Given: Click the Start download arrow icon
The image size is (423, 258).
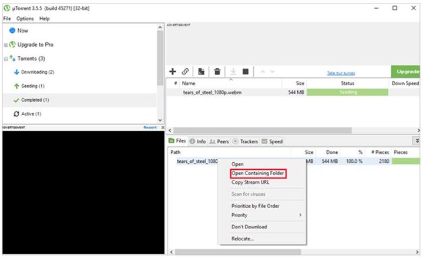Looking at the screenshot, I should coord(233,72).
